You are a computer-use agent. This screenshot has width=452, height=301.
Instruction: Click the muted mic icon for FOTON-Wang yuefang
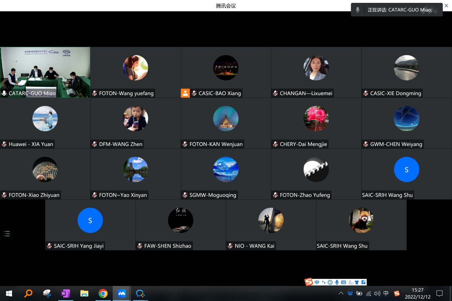click(x=94, y=93)
